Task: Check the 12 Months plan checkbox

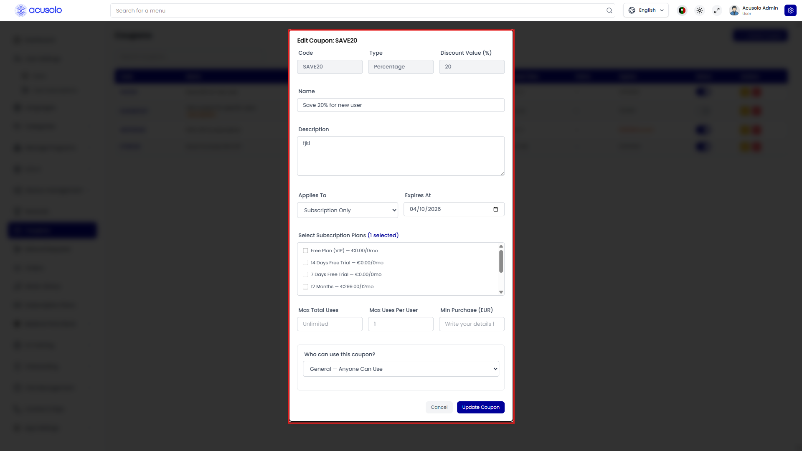Action: (x=305, y=286)
